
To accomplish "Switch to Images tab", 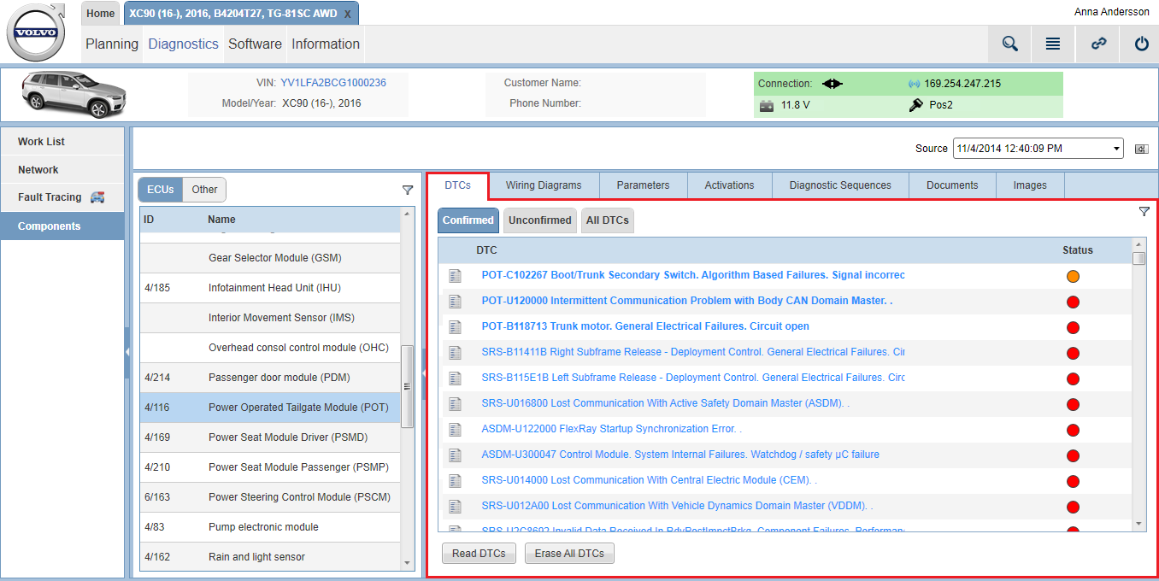I will pos(1030,185).
